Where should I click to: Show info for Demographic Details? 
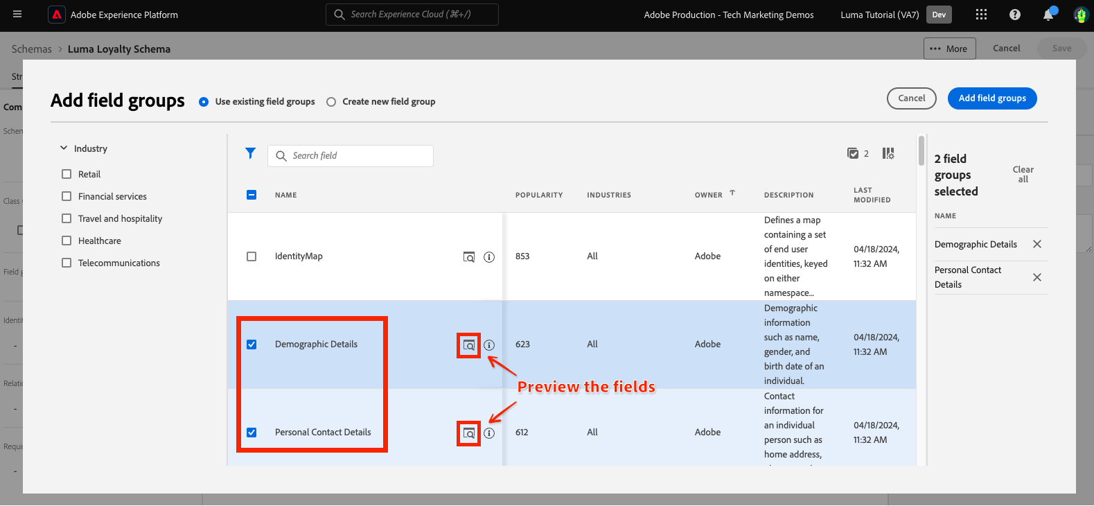489,345
